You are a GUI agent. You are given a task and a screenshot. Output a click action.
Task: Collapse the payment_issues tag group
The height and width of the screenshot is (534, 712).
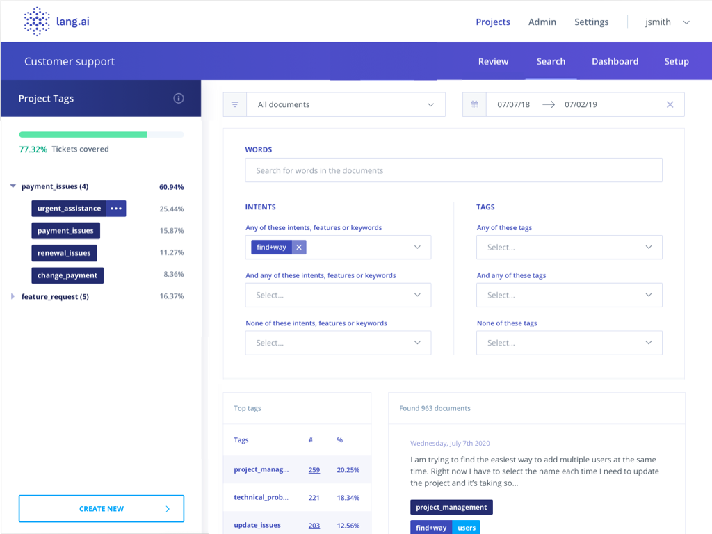pyautogui.click(x=12, y=186)
